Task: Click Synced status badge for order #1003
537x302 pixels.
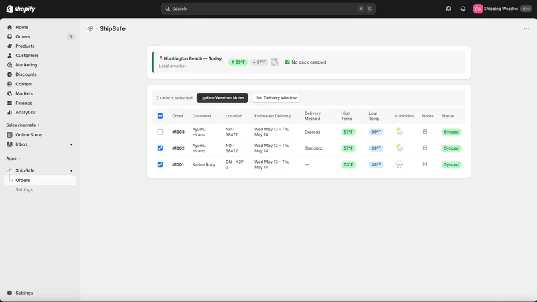Action: [451, 132]
